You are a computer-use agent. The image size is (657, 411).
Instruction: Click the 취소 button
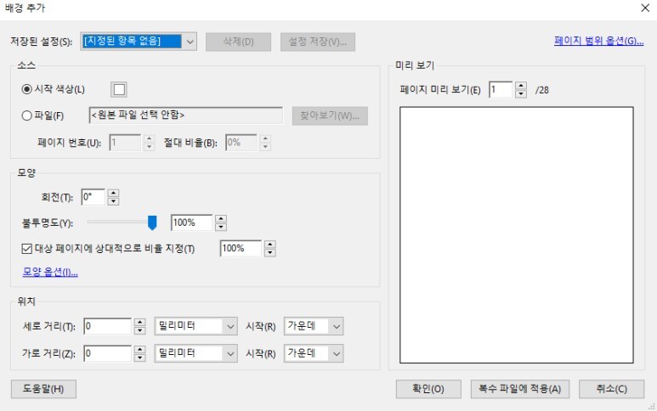point(611,389)
